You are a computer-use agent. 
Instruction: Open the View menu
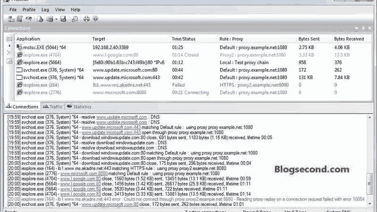pos(60,9)
